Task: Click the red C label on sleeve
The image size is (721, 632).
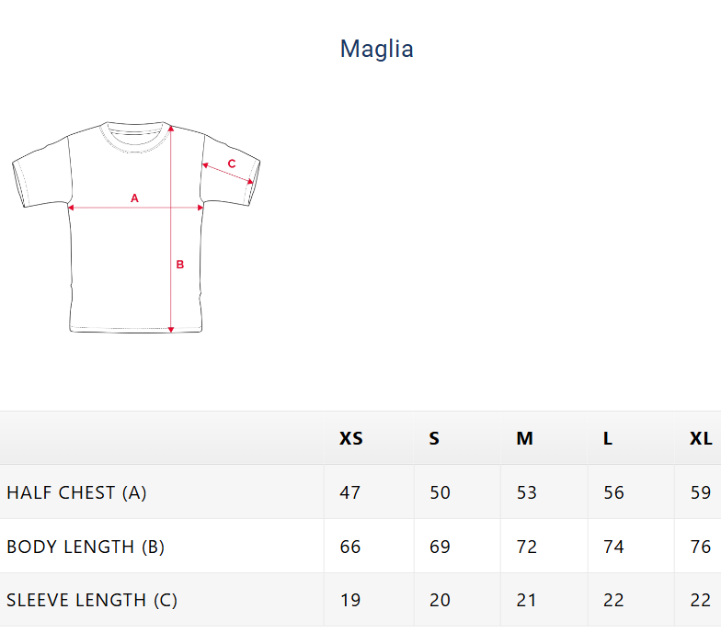Action: click(x=232, y=164)
